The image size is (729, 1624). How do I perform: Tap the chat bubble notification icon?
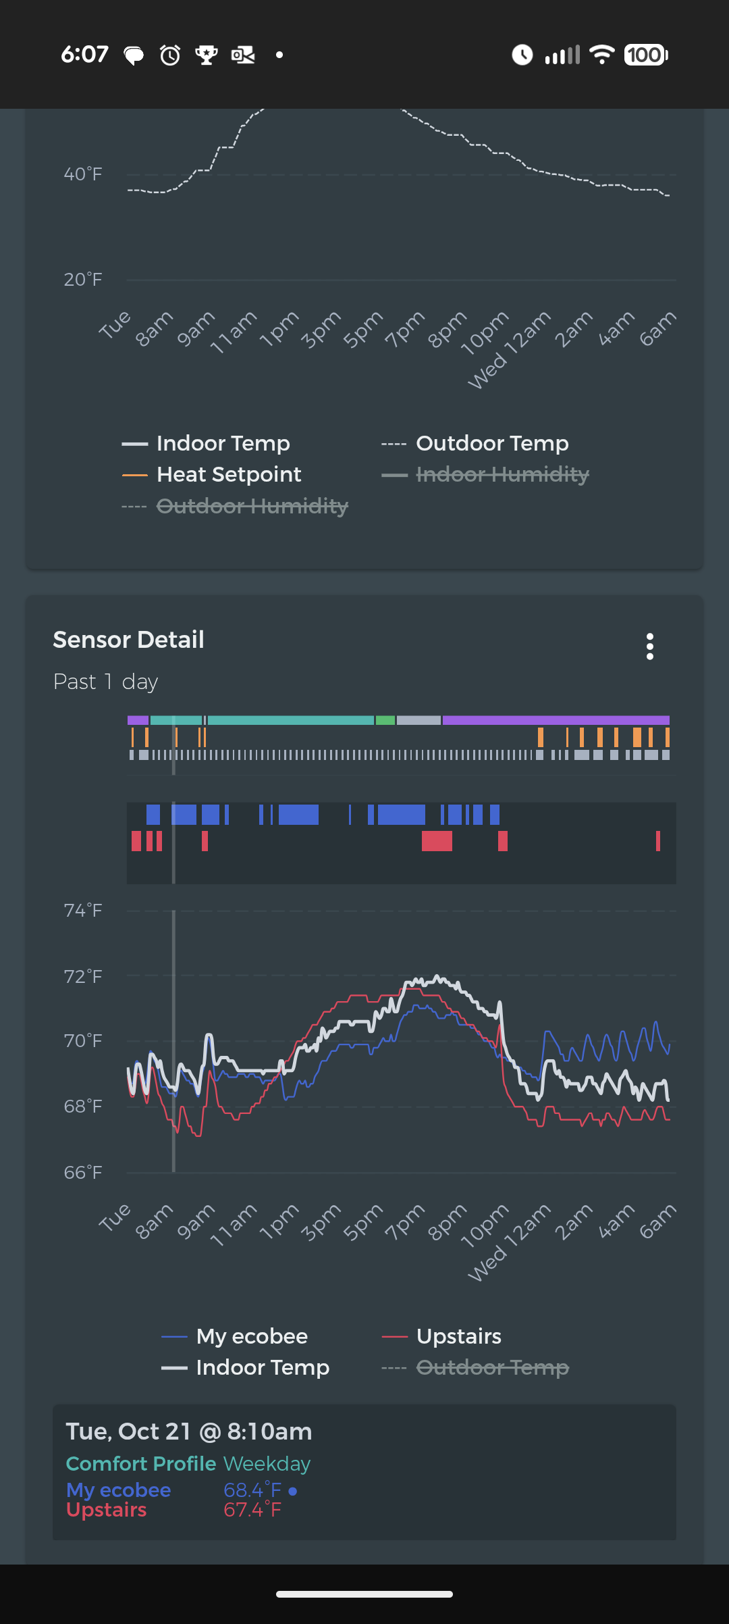pyautogui.click(x=134, y=55)
